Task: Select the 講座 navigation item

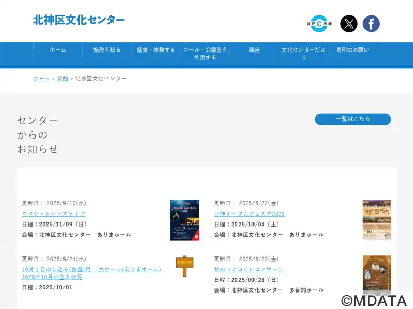Action: [x=255, y=50]
